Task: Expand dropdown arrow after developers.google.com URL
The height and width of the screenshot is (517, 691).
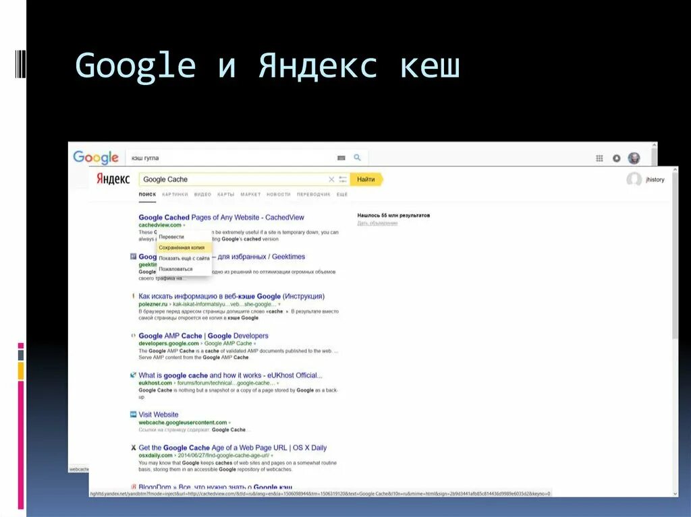Action: click(254, 344)
